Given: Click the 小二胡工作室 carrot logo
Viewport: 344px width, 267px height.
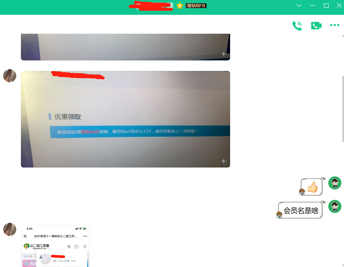Looking at the screenshot, I should click(27, 246).
